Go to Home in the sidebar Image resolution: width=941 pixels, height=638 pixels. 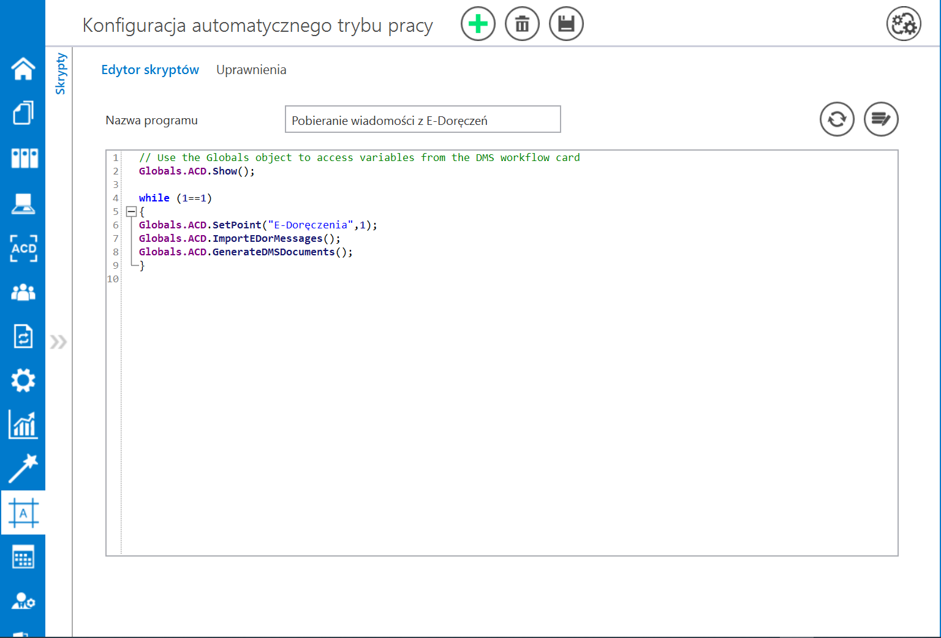[23, 69]
